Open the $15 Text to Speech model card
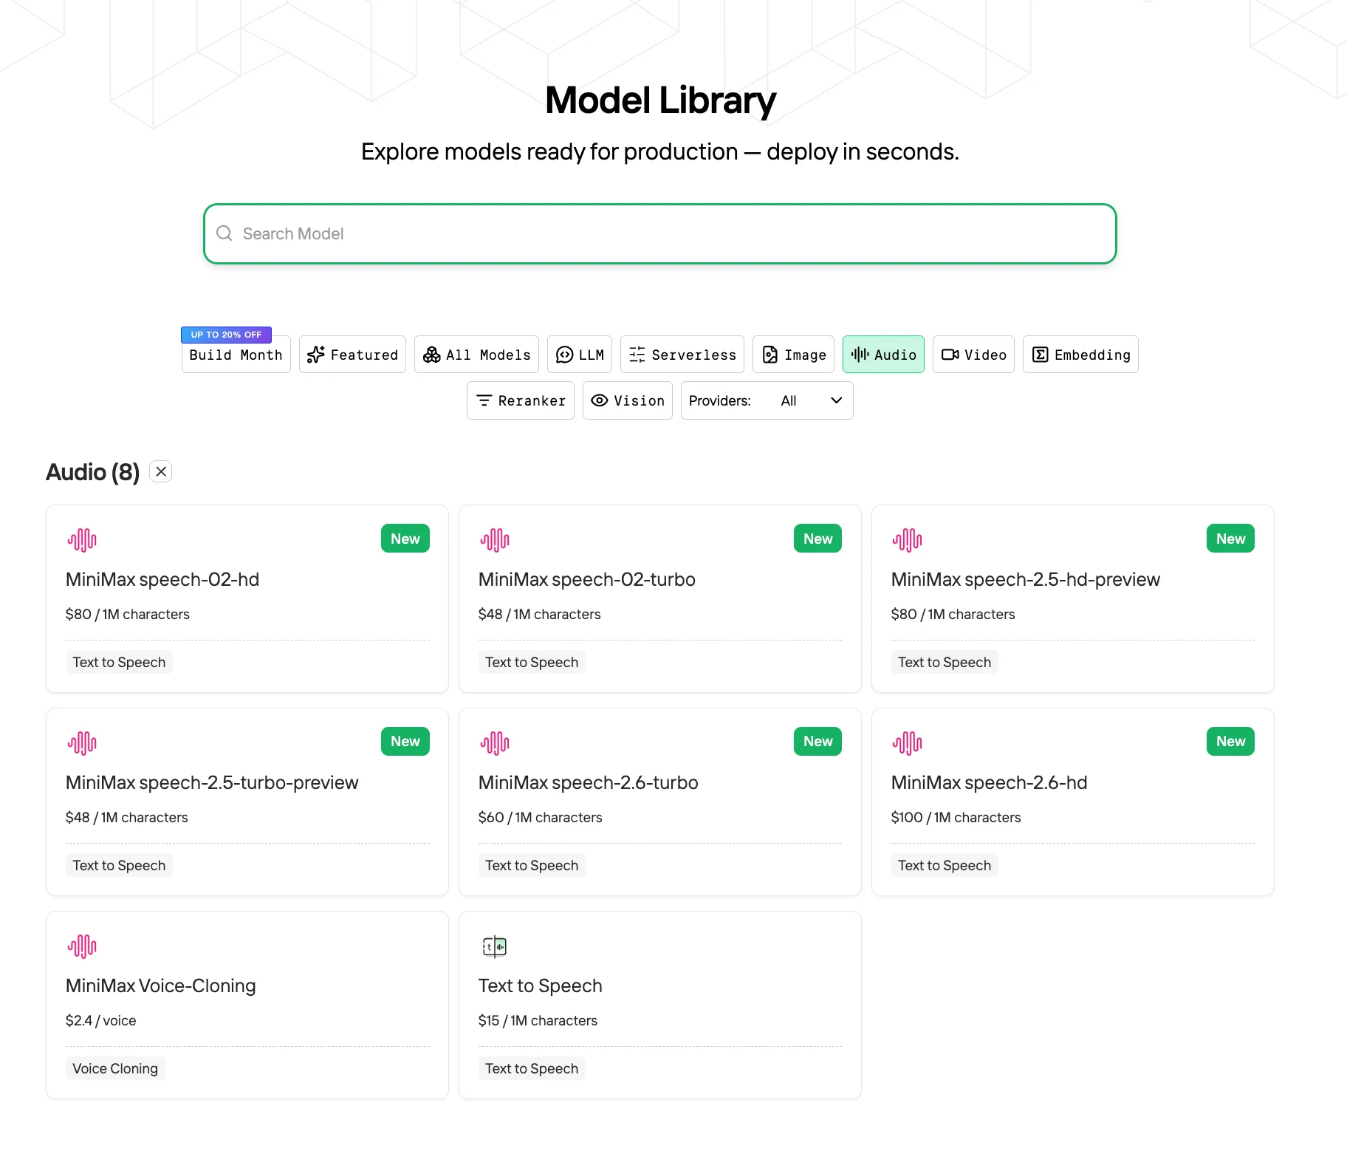This screenshot has width=1347, height=1151. 659,1005
